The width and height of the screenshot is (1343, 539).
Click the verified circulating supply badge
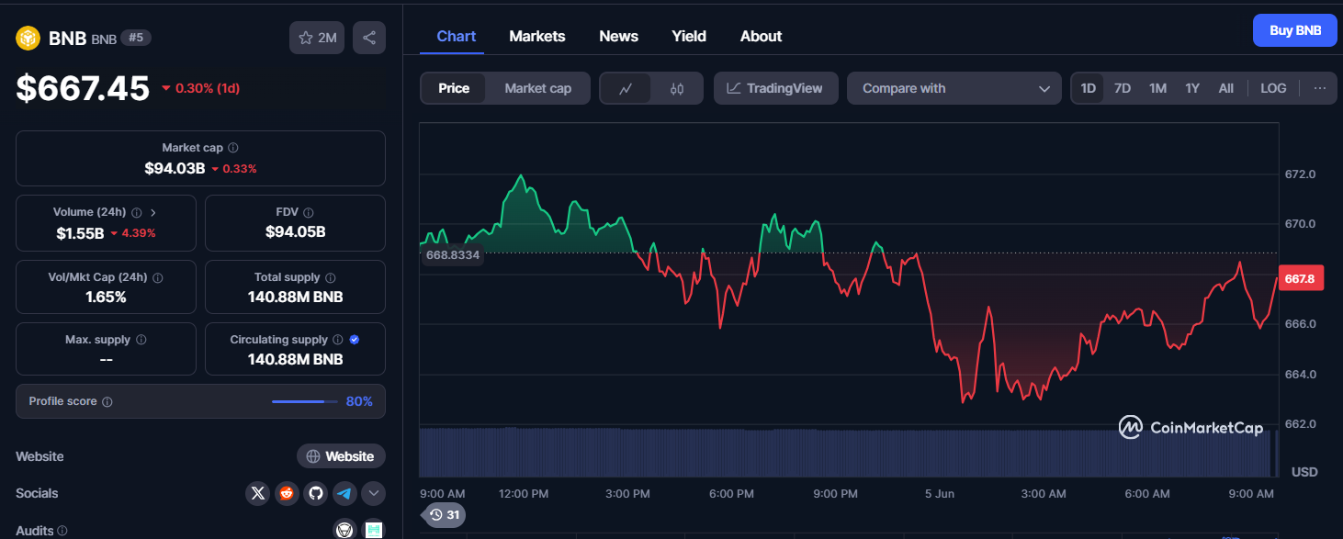pyautogui.click(x=355, y=340)
